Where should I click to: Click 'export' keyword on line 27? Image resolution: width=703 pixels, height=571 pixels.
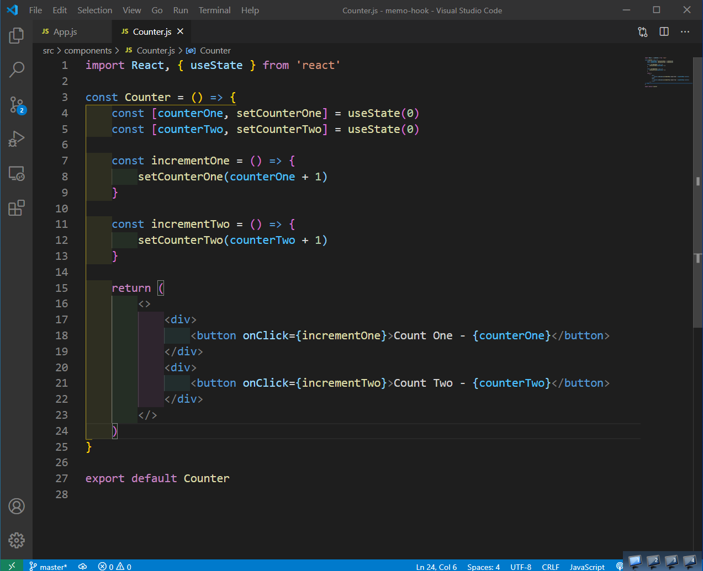coord(105,478)
